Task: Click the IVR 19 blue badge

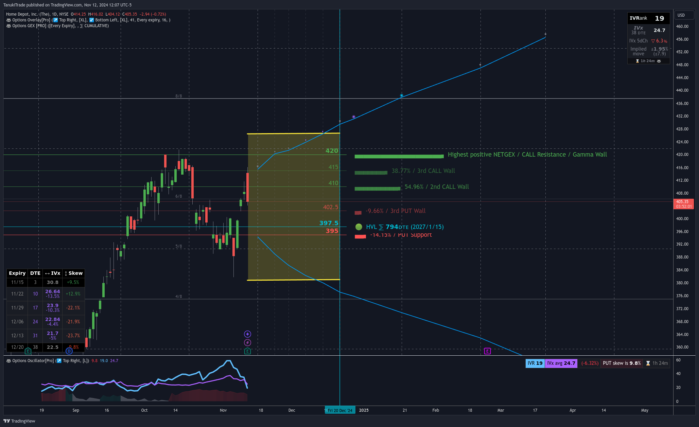Action: (535, 363)
